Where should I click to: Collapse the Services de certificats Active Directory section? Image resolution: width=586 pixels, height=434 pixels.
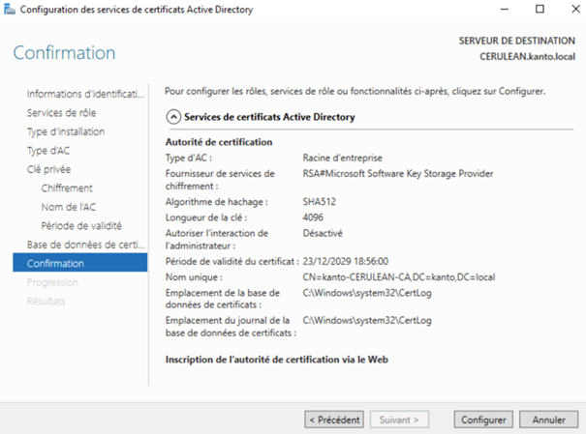click(x=173, y=117)
